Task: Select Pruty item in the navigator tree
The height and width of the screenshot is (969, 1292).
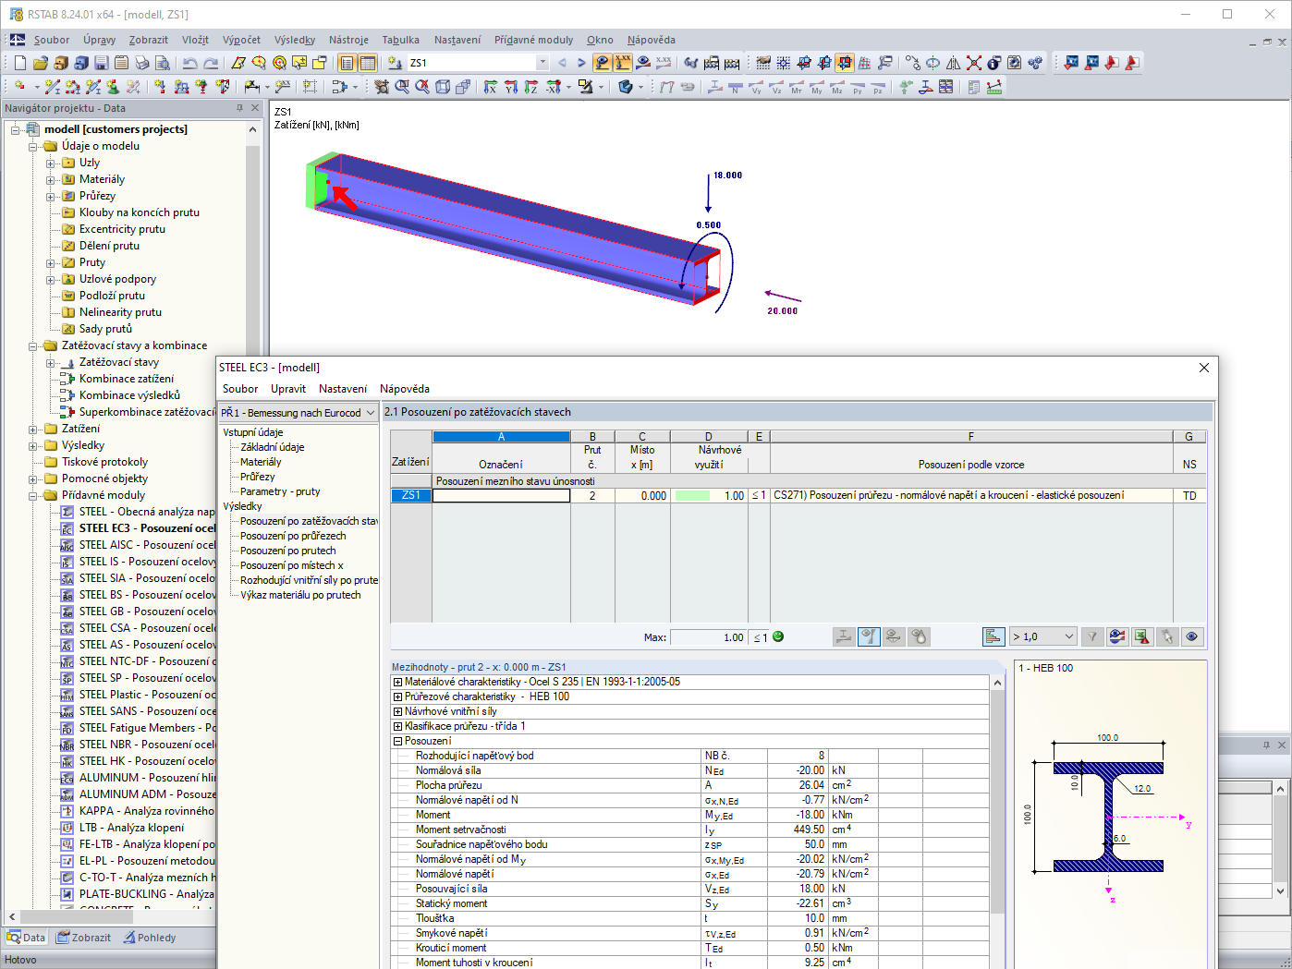Action: [x=92, y=262]
